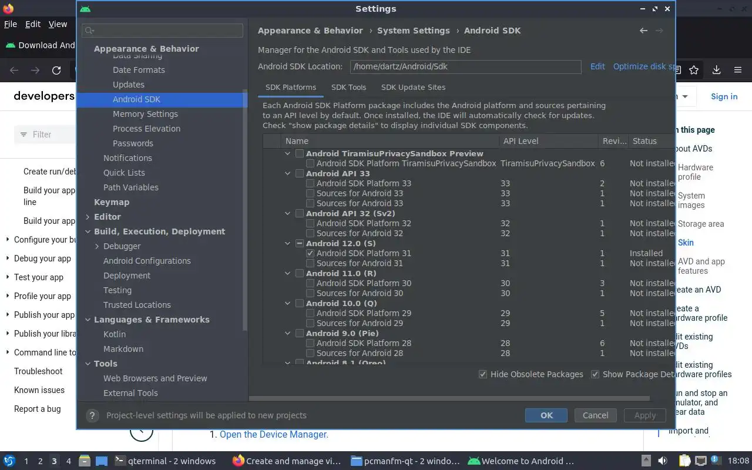Open Firefox downloads arrow icon
The image size is (752, 470).
[x=716, y=70]
